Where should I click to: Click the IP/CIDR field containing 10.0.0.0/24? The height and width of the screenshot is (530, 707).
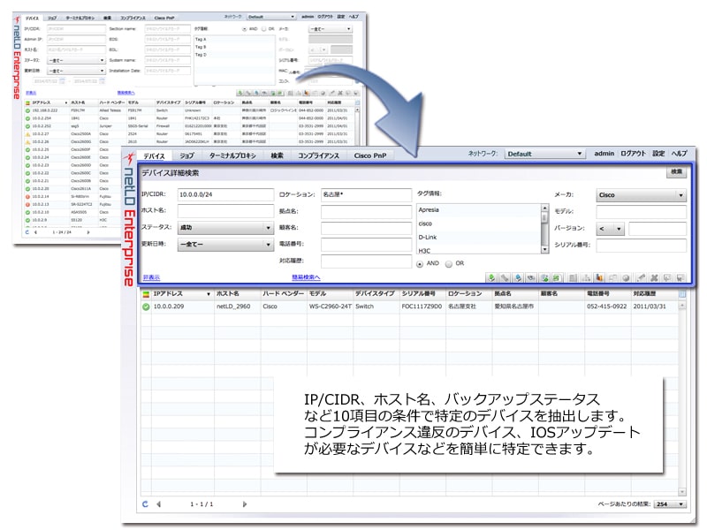click(x=225, y=194)
